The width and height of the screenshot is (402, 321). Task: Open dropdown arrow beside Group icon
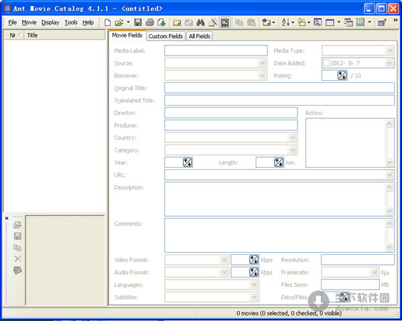(309, 23)
